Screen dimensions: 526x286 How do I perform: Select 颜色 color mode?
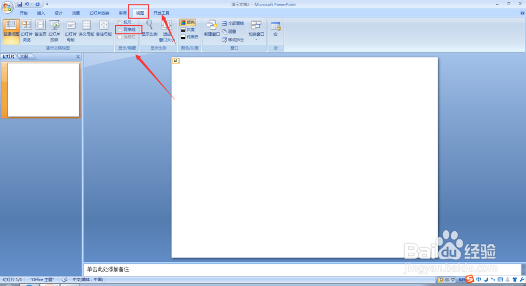click(x=188, y=23)
